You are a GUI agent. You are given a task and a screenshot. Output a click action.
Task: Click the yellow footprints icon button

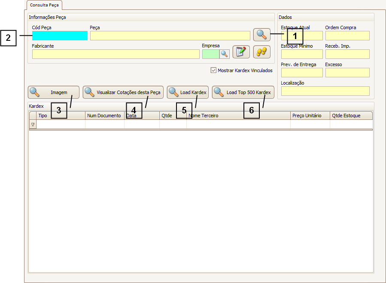[x=261, y=52]
